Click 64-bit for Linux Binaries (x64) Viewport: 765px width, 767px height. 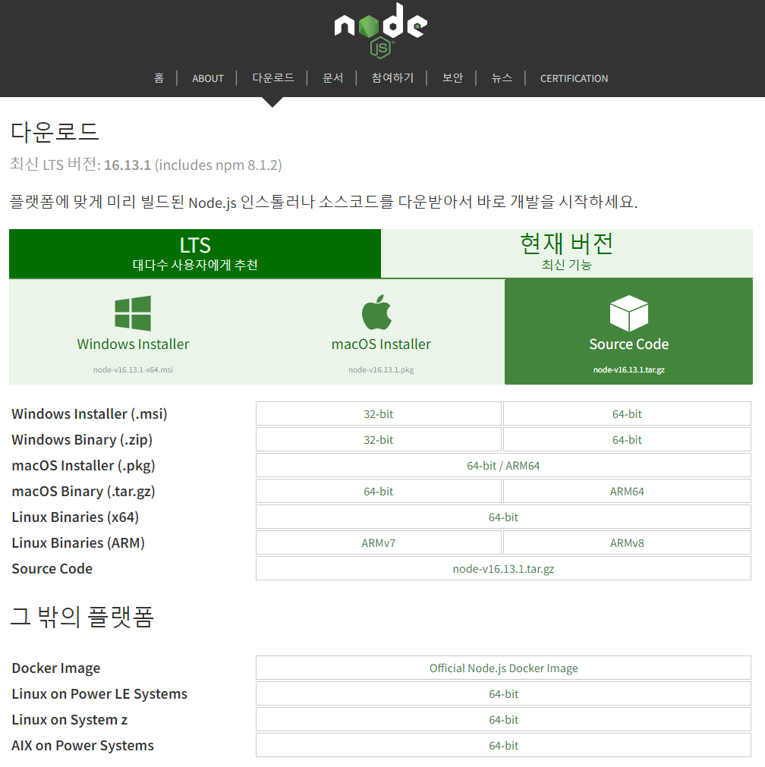tap(503, 517)
